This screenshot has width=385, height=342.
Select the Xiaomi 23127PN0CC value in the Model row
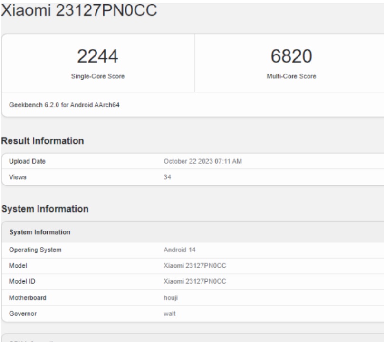click(195, 266)
